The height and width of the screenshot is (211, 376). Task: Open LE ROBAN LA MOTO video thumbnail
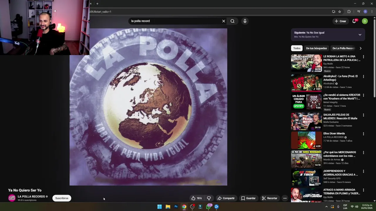coord(306,63)
